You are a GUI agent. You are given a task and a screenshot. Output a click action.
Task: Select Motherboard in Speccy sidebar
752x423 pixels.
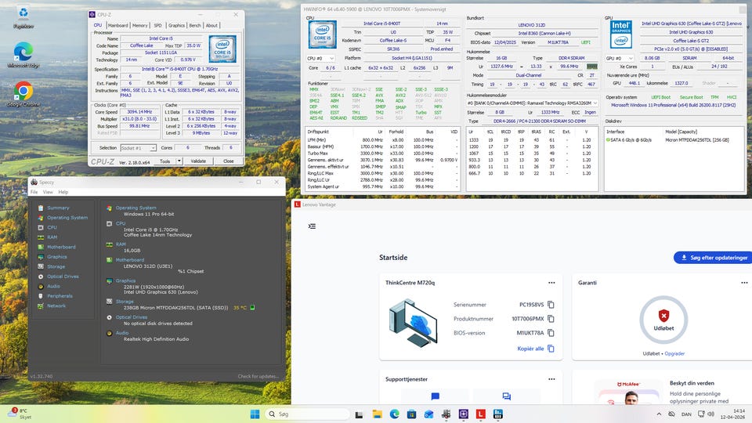61,247
